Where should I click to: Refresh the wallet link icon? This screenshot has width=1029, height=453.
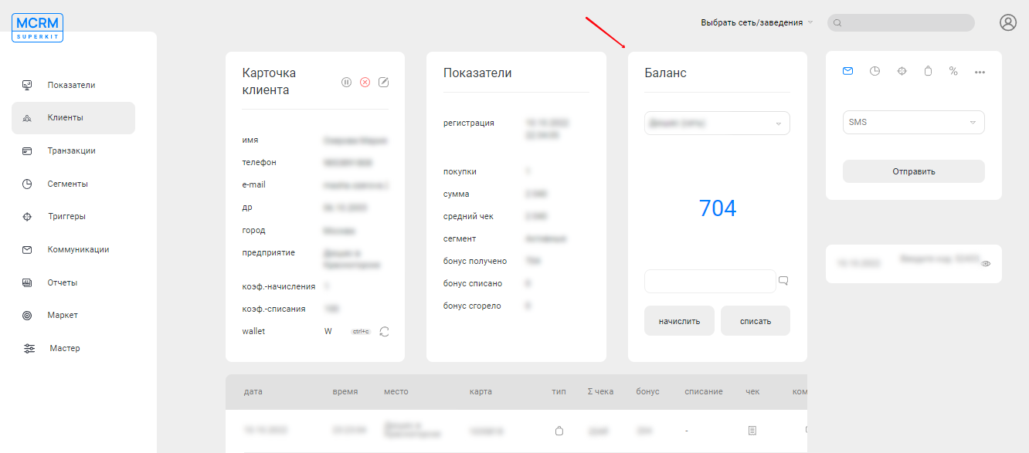pos(385,331)
